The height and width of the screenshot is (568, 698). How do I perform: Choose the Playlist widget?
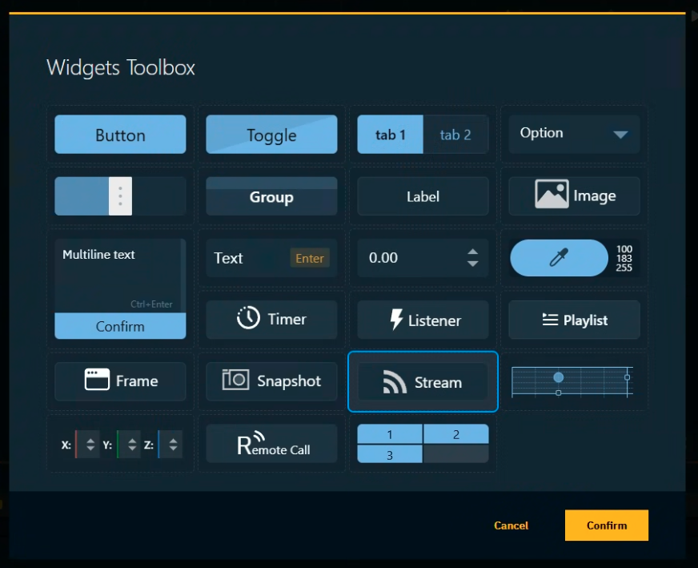click(x=574, y=320)
